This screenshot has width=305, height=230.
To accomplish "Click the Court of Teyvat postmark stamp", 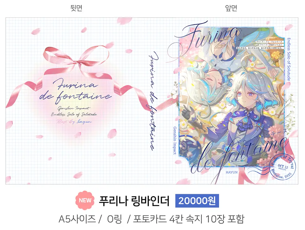I will point(283,166).
